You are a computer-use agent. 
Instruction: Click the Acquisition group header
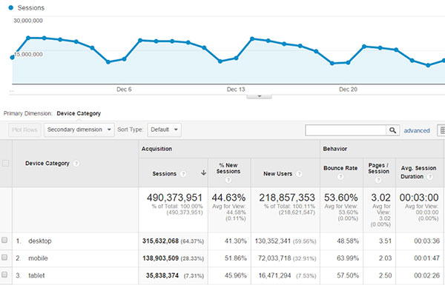(156, 149)
